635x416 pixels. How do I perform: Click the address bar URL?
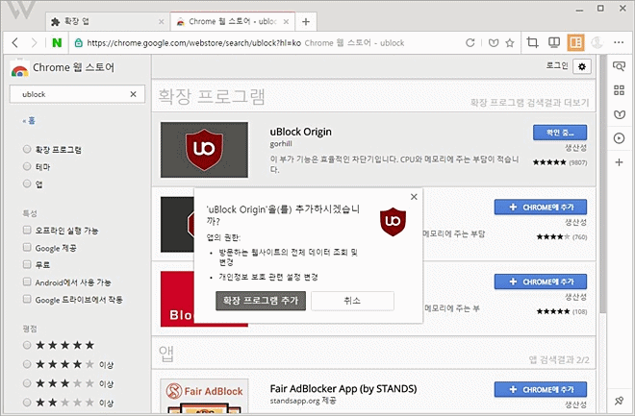[194, 43]
